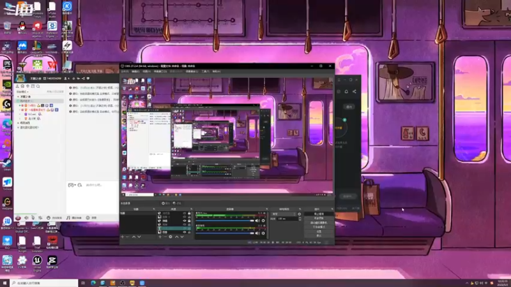Open settings gear for second mixer channel

tap(263, 233)
